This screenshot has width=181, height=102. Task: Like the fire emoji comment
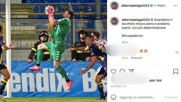click(177, 53)
